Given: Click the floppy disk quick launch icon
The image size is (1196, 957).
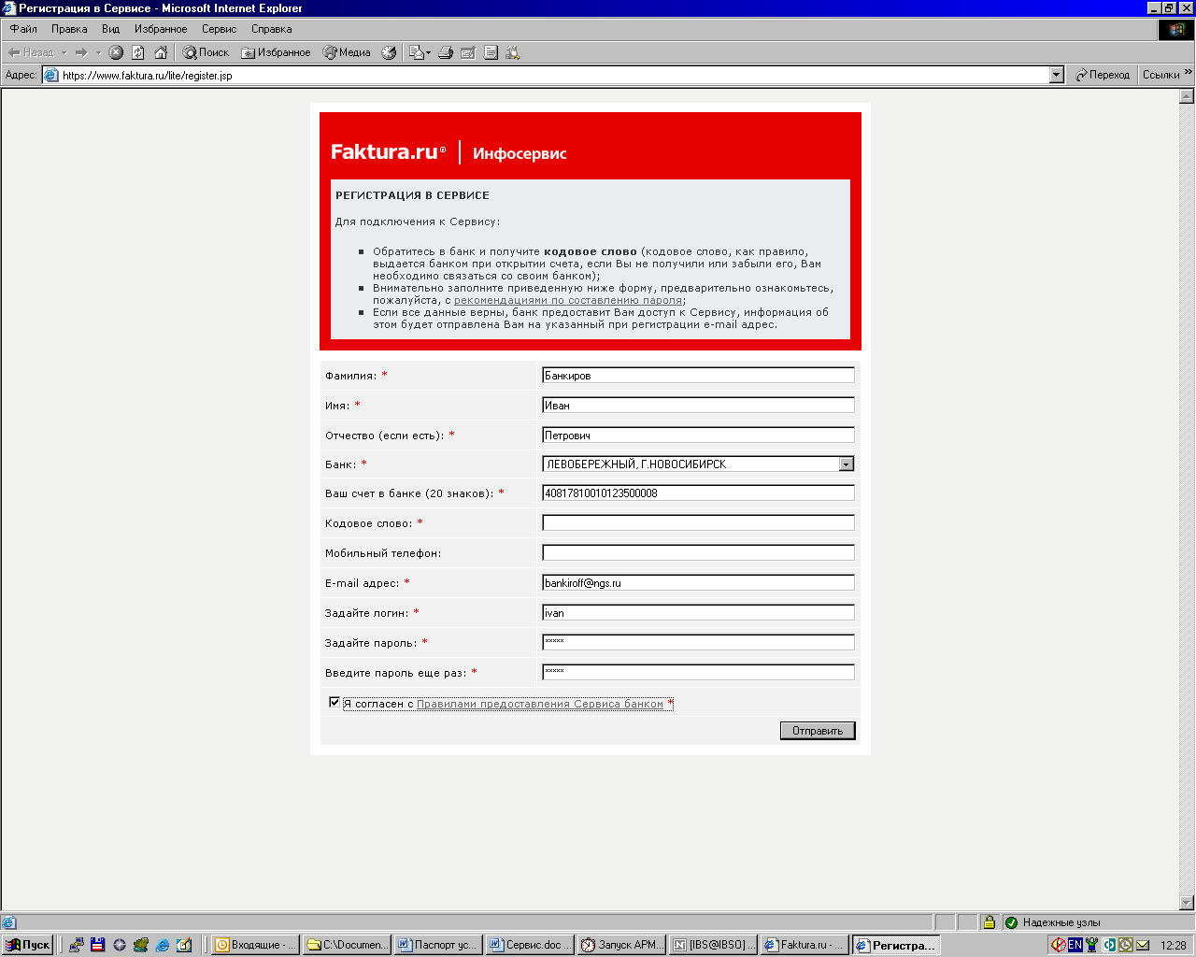Looking at the screenshot, I should 97,945.
